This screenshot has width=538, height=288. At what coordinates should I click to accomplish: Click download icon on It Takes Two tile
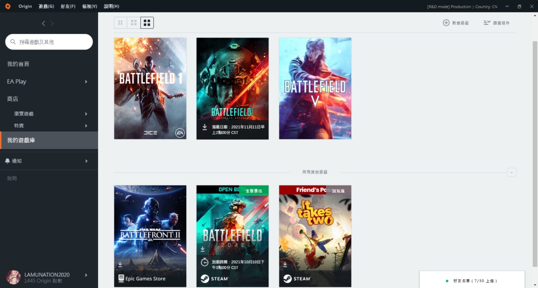[x=285, y=264]
